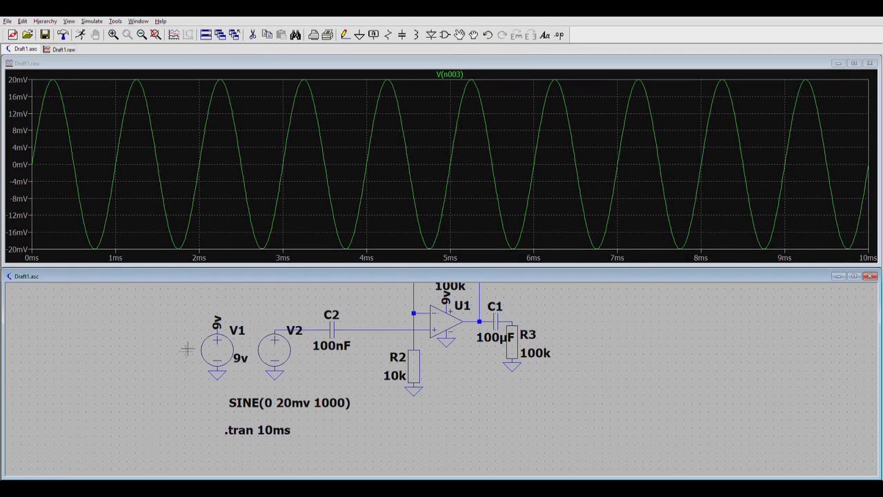Image resolution: width=883 pixels, height=497 pixels.
Task: Select the capacitor component tool
Action: pos(402,35)
